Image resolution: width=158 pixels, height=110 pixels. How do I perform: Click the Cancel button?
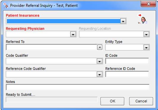[141, 101]
